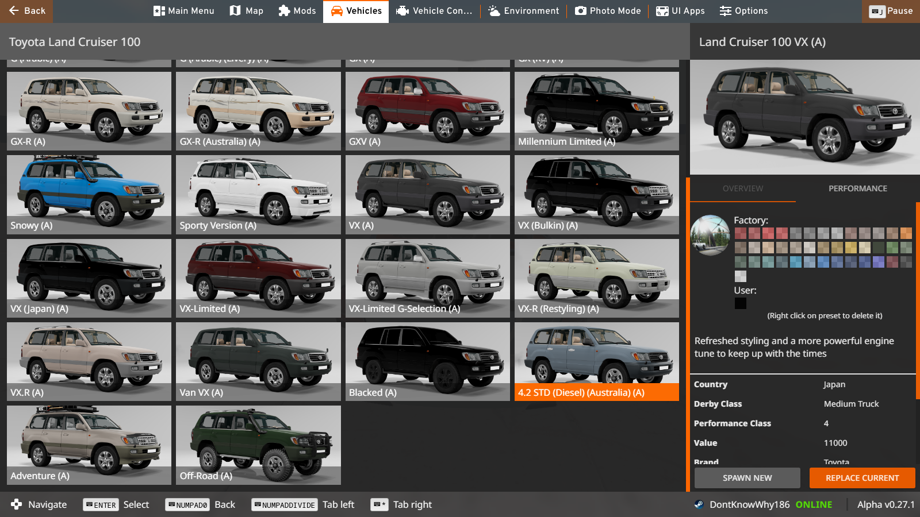The width and height of the screenshot is (920, 517).
Task: Click Derby Class value Medium Truck
Action: pyautogui.click(x=851, y=404)
